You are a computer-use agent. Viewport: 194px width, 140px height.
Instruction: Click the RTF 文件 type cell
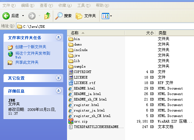click(165, 83)
